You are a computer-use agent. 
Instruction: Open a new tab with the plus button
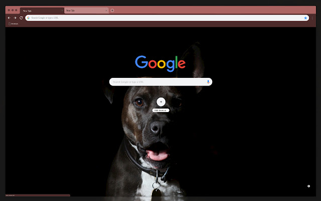pos(112,11)
